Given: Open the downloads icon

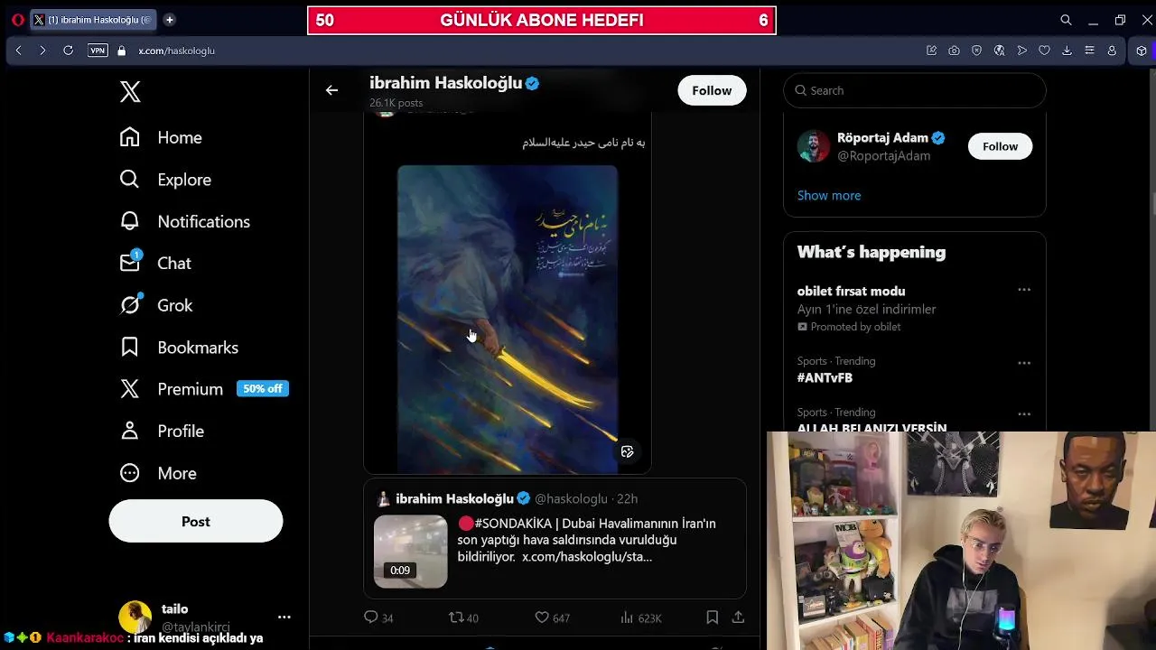Looking at the screenshot, I should click(1067, 51).
